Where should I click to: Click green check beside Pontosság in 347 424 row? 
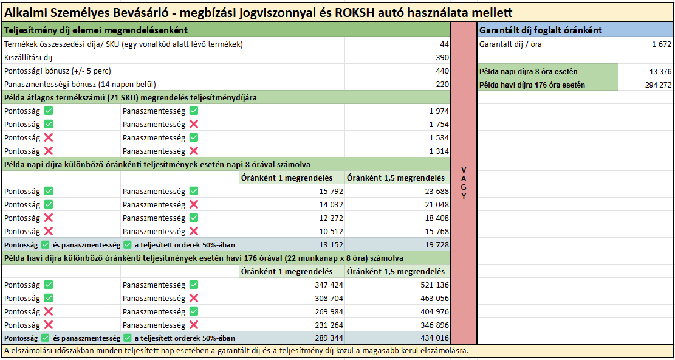(49, 285)
